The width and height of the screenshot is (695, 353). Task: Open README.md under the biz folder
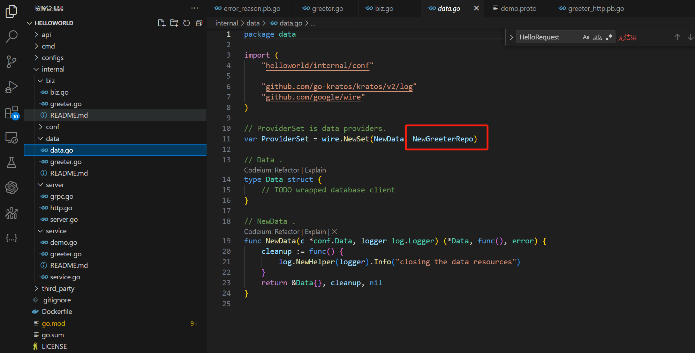point(115,115)
